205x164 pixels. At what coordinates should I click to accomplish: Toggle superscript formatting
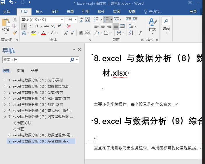pyautogui.click(x=59, y=26)
